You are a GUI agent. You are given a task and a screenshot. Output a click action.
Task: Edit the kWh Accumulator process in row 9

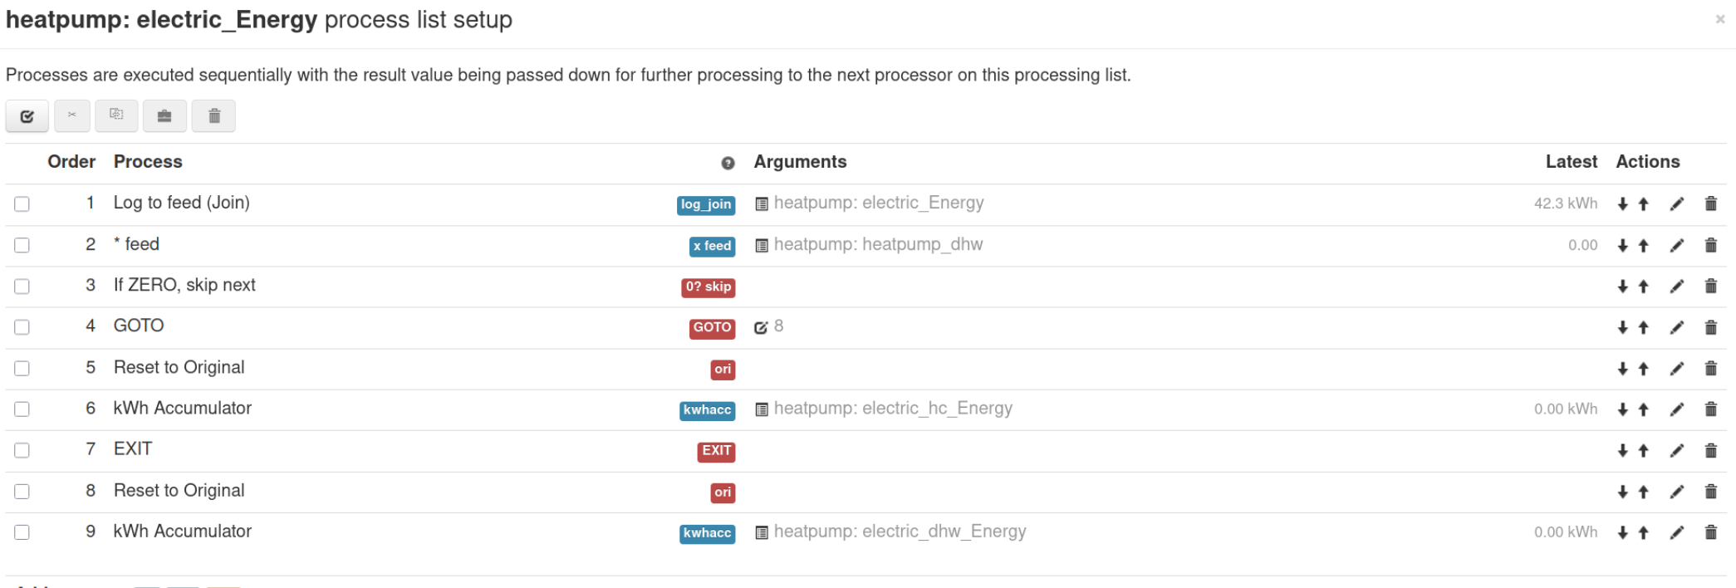[1677, 533]
